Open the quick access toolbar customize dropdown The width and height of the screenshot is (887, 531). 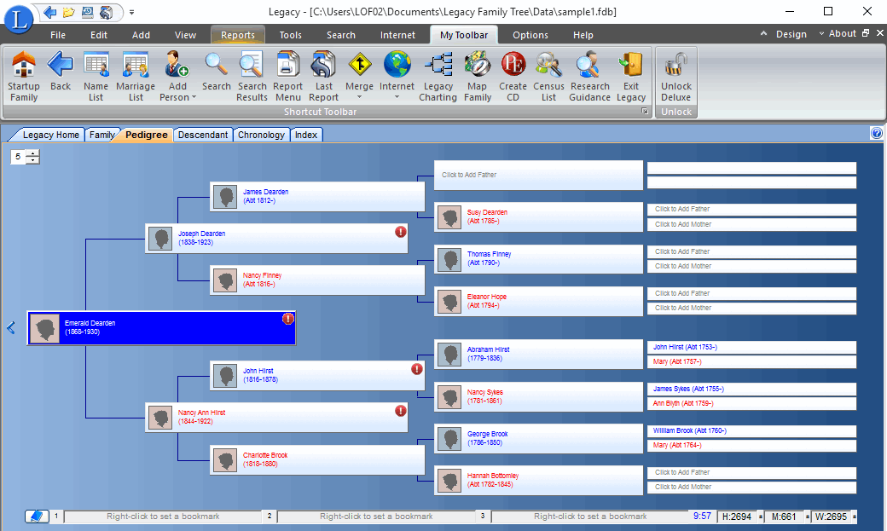pyautogui.click(x=131, y=12)
